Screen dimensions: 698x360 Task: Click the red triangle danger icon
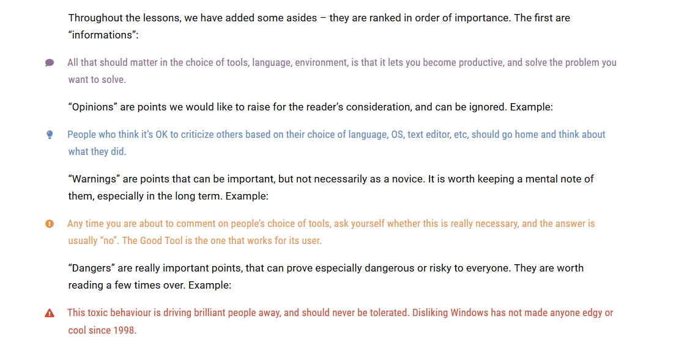coord(50,313)
